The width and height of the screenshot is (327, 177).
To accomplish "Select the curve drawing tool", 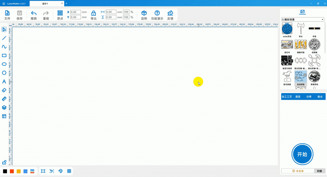I will [4, 47].
